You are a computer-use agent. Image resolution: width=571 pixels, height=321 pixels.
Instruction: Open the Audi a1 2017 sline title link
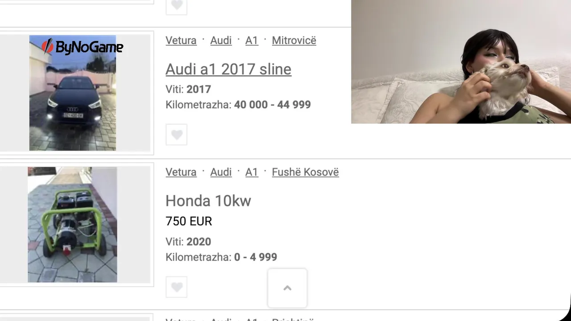tap(228, 69)
